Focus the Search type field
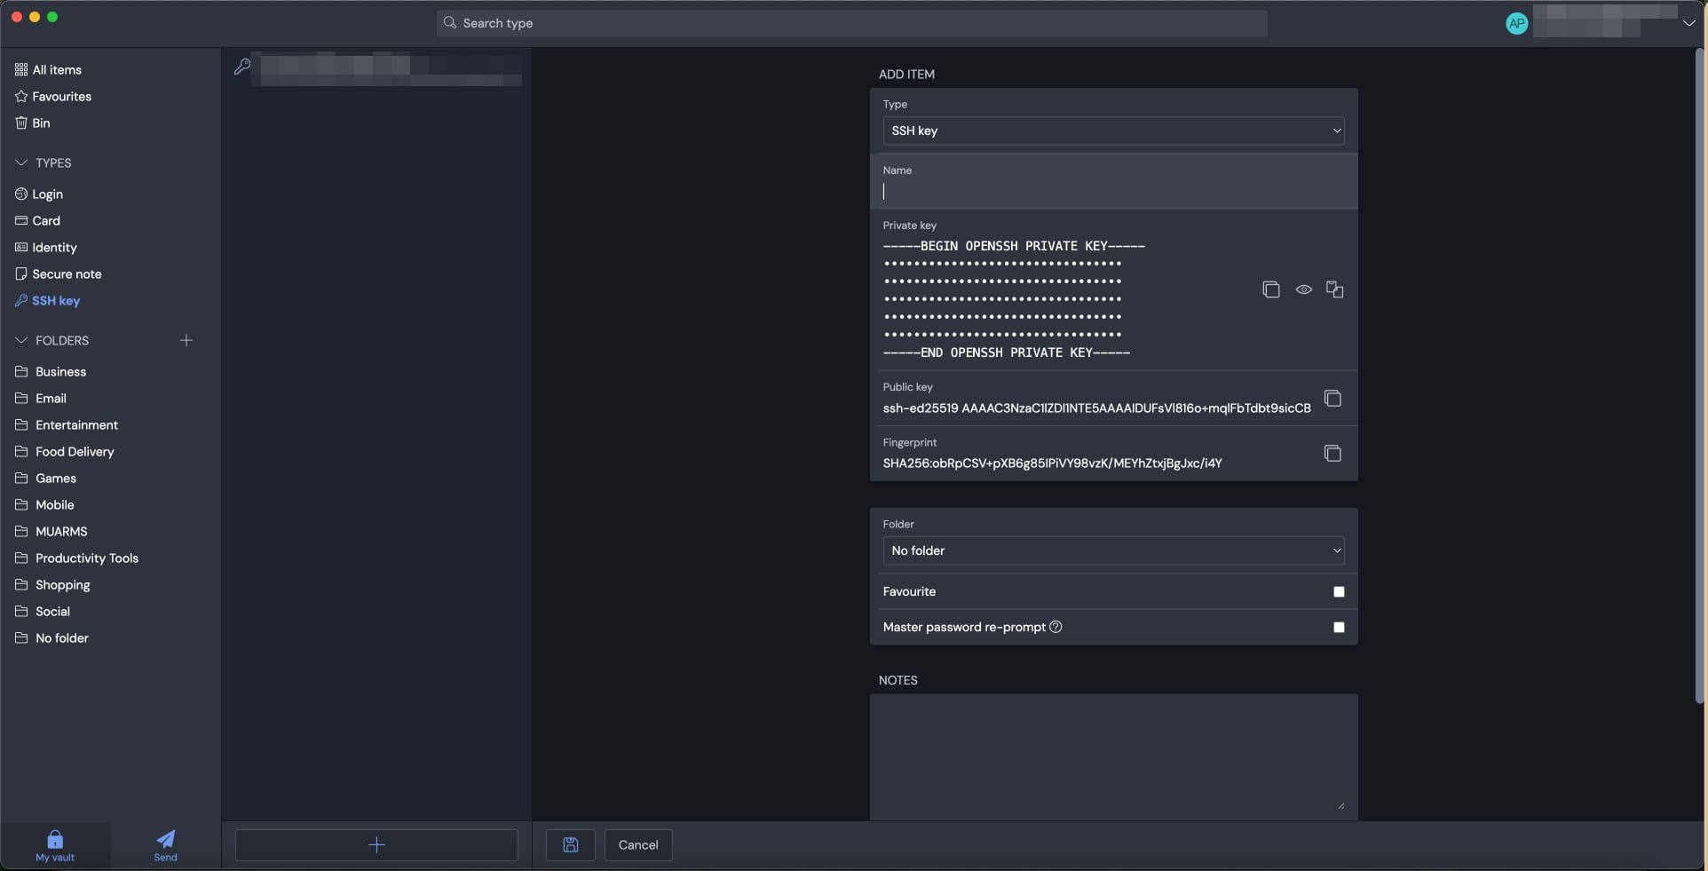 tap(851, 23)
